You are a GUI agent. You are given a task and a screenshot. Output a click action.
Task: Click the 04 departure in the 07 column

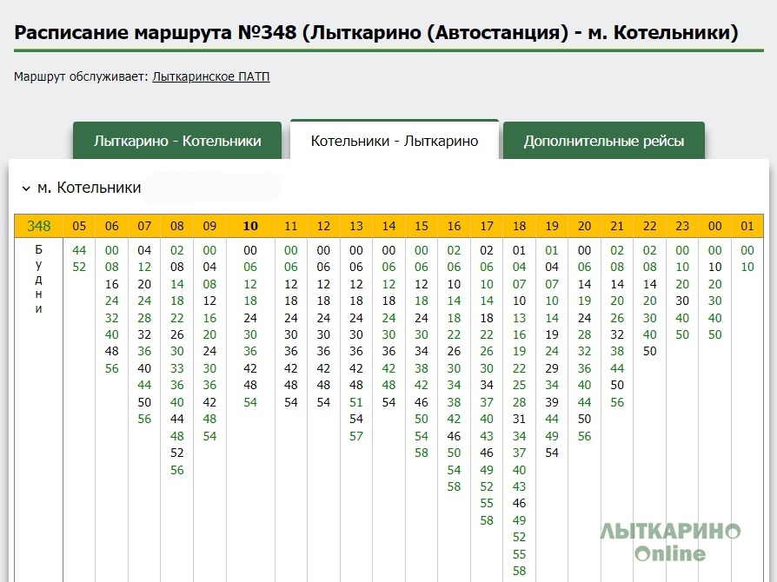144,250
